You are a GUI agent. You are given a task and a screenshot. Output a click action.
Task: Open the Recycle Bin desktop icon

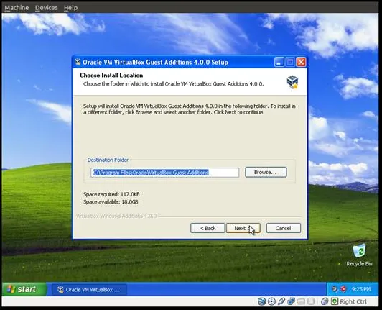point(359,255)
